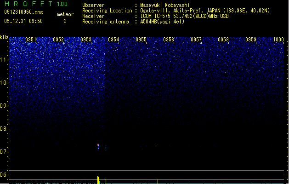Click the Receiver field label
The image size is (289, 184).
click(93, 16)
